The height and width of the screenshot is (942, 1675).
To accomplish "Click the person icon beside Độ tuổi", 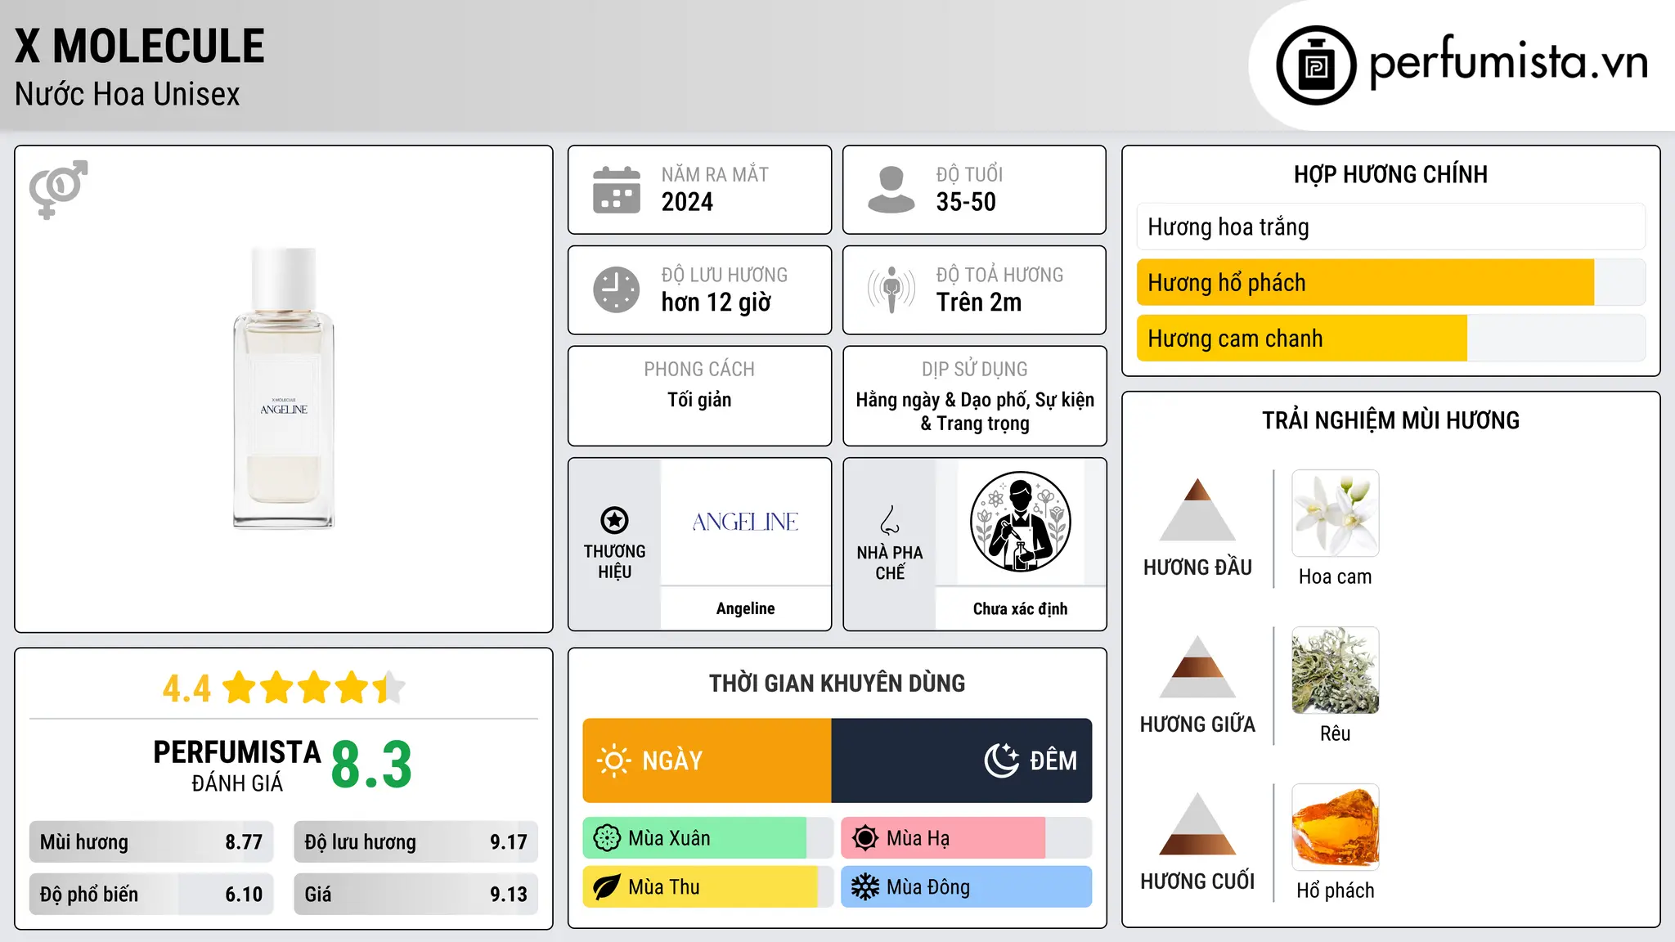I will pyautogui.click(x=891, y=190).
